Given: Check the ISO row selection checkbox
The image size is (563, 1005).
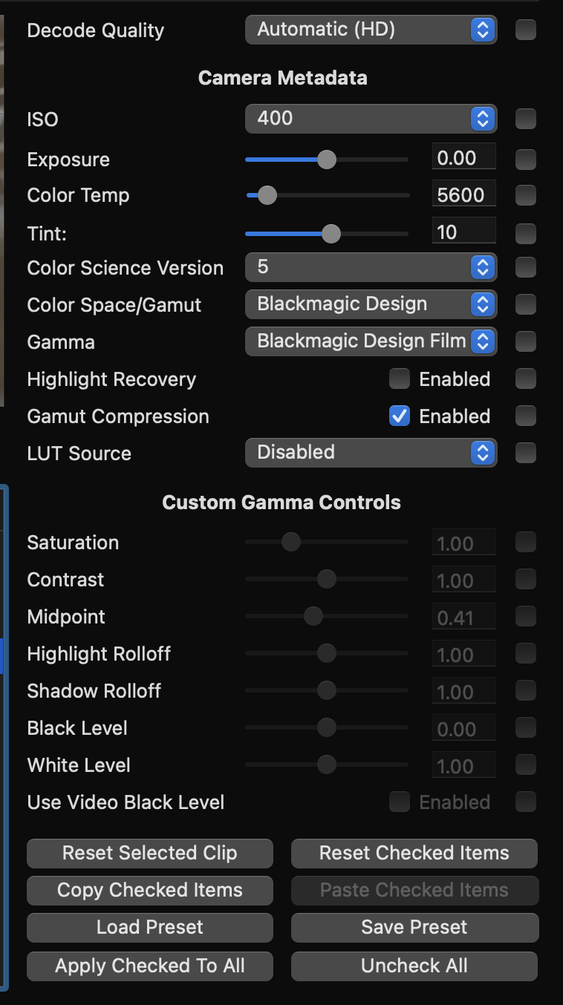Looking at the screenshot, I should (x=526, y=119).
